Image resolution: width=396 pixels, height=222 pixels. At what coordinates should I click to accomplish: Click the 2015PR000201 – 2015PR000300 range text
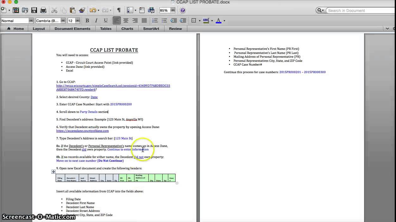pyautogui.click(x=302, y=72)
